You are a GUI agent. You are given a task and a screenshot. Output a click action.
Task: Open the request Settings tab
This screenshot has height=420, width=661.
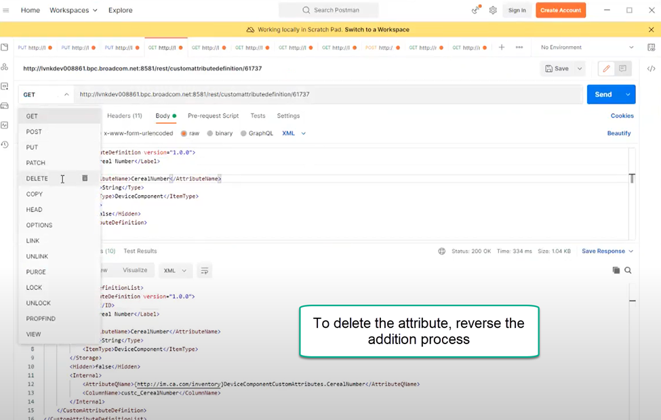click(288, 116)
